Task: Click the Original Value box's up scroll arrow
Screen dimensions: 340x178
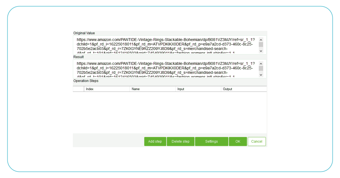Action: 261,40
